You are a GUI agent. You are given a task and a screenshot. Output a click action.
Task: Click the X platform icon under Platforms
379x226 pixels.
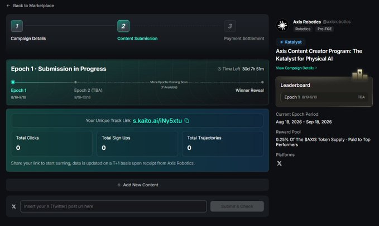click(279, 163)
